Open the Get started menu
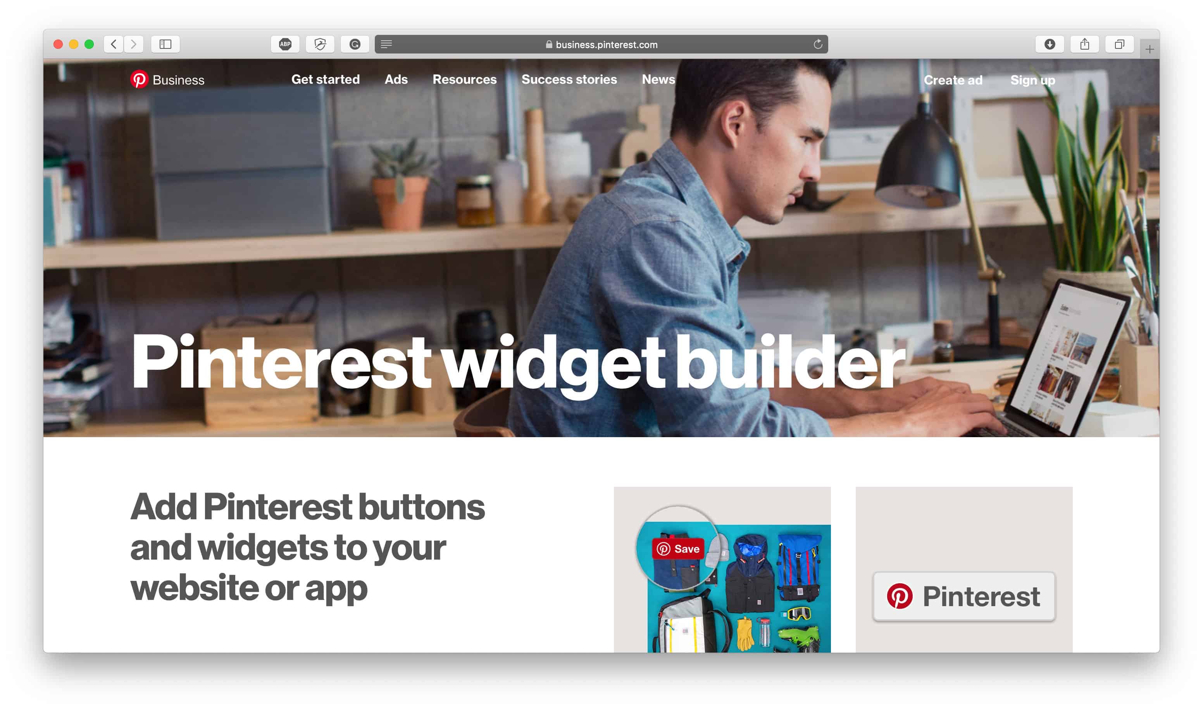The image size is (1203, 710). pyautogui.click(x=324, y=79)
